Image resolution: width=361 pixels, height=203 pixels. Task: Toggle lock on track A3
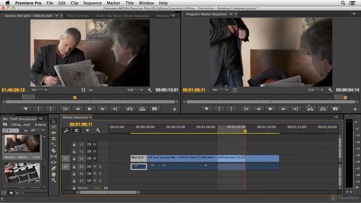pos(74,181)
